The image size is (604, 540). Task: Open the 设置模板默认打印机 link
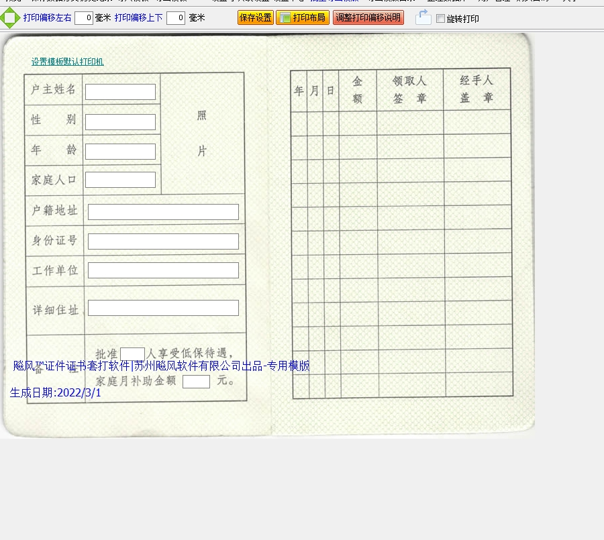(67, 62)
